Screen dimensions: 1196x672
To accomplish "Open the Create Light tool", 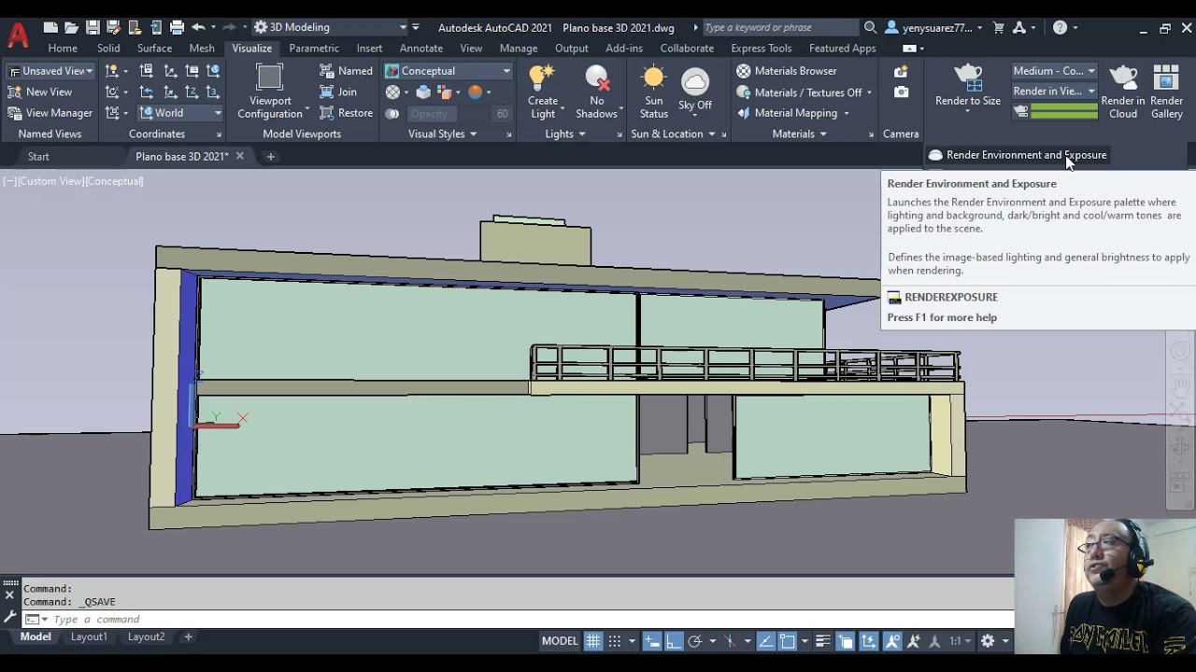I will [x=543, y=92].
